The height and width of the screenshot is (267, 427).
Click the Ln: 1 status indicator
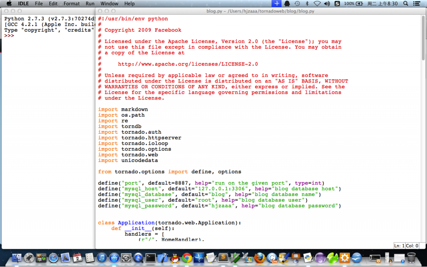click(x=399, y=246)
